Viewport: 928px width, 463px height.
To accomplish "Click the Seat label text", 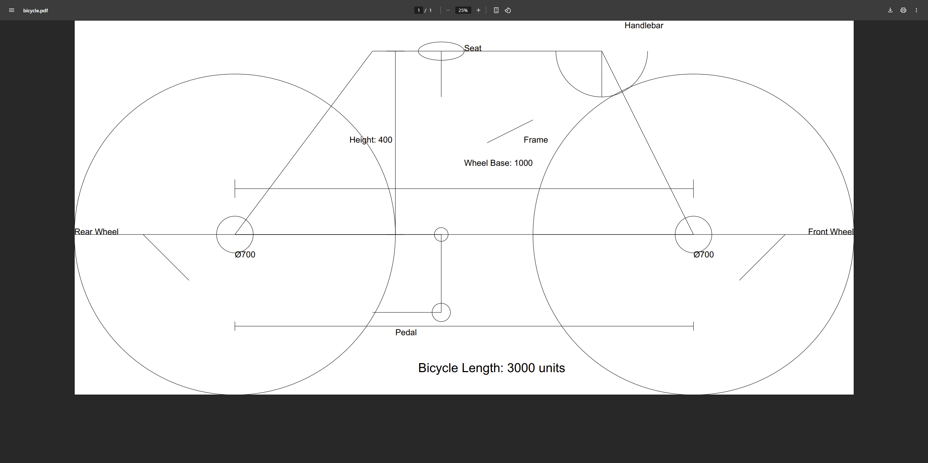I will pyautogui.click(x=473, y=48).
